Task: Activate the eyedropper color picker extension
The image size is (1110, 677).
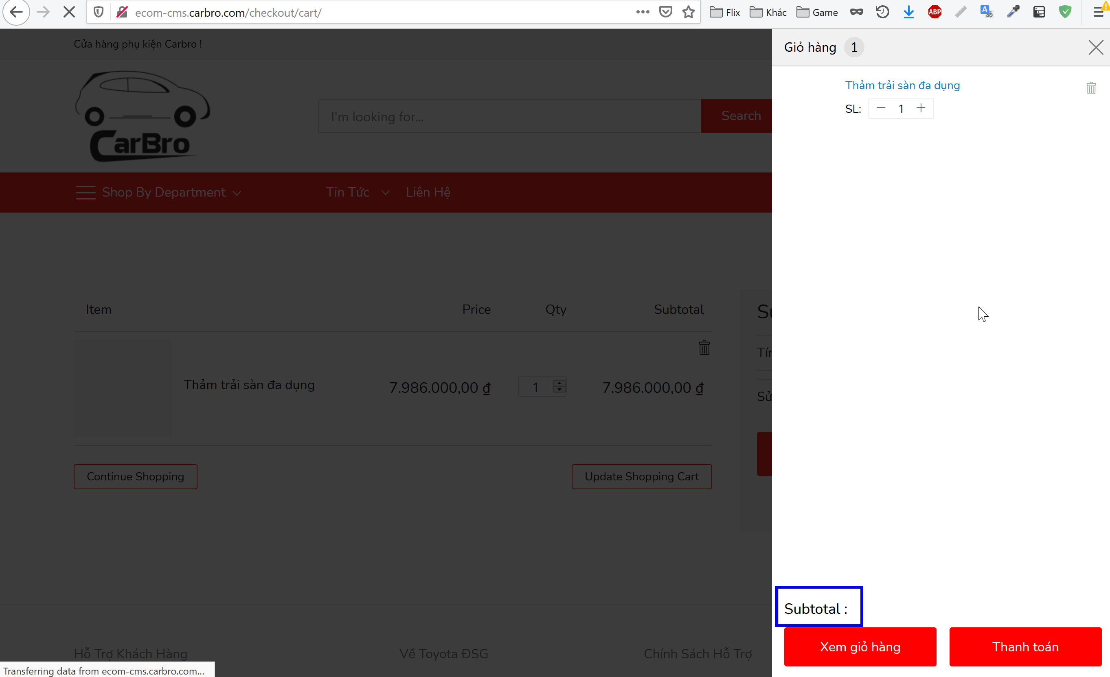Action: 1013,12
